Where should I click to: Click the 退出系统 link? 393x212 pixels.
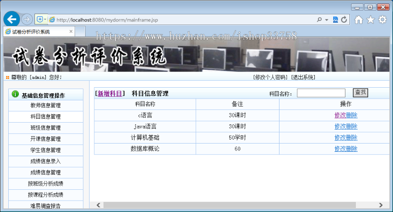tap(303, 77)
